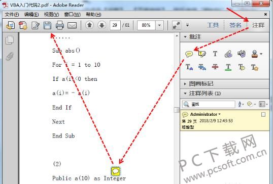Pick the strikethrough text tool
This screenshot has height=184, width=273.
pos(215,67)
